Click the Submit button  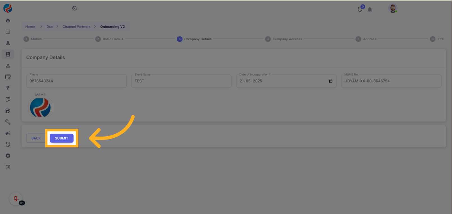coord(61,138)
